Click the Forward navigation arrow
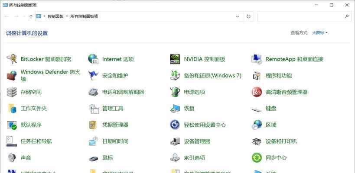 point(16,16)
